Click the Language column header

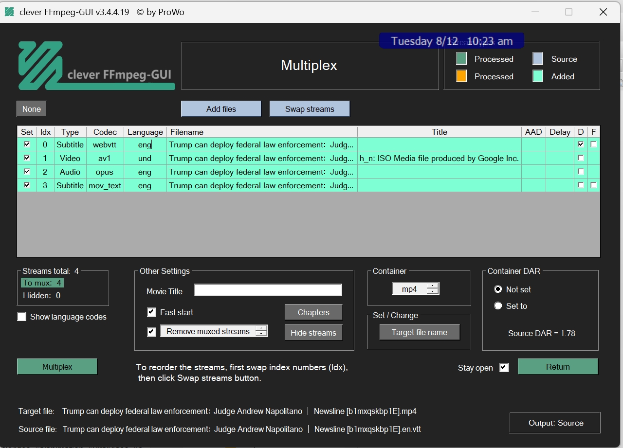(145, 132)
